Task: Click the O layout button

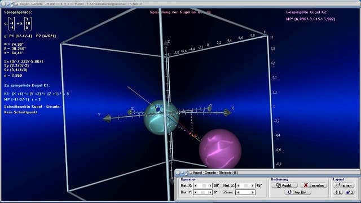Action: [x=338, y=192]
